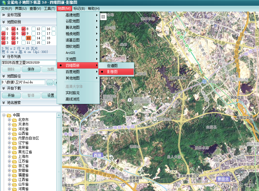Screen dimensions: 259x191
Task: Collapse the 坐标范围 panel
Action: (x=3, y=15)
